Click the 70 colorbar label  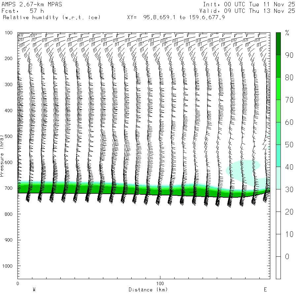[289, 100]
